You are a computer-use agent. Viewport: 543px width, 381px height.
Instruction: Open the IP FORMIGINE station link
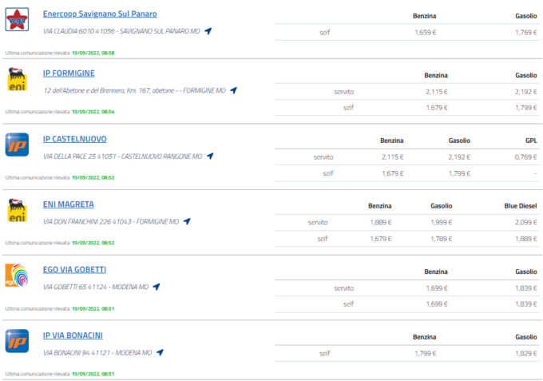click(x=69, y=73)
